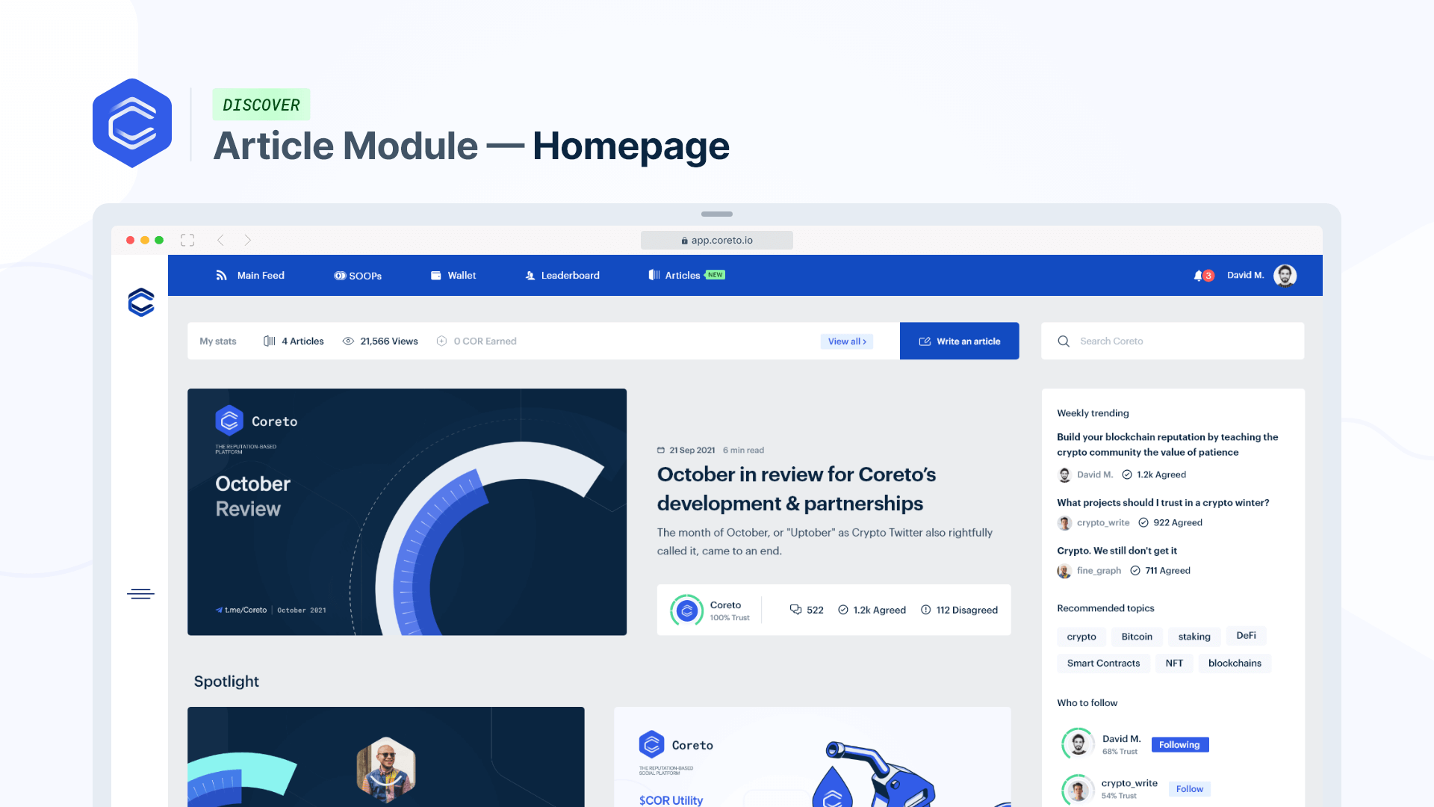Click the David M. profile avatar in navbar

click(x=1288, y=275)
